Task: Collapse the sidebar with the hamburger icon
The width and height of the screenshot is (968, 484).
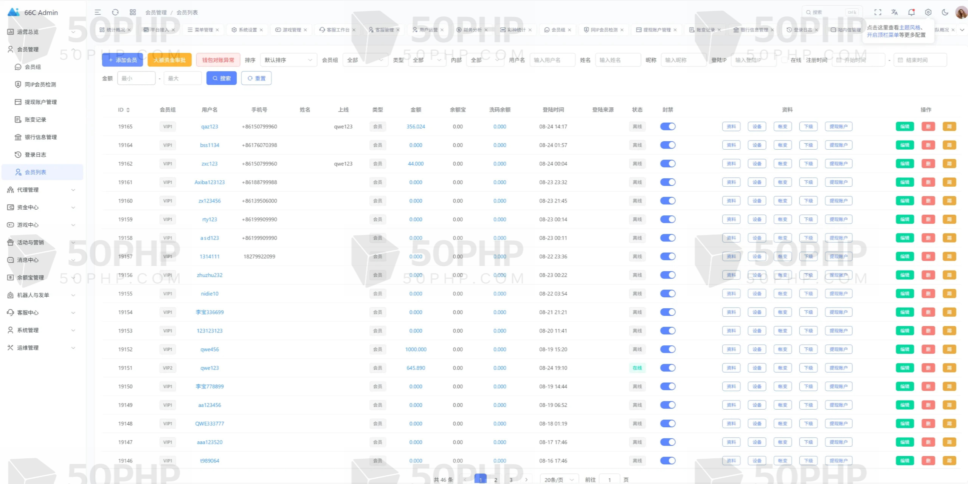Action: click(98, 12)
